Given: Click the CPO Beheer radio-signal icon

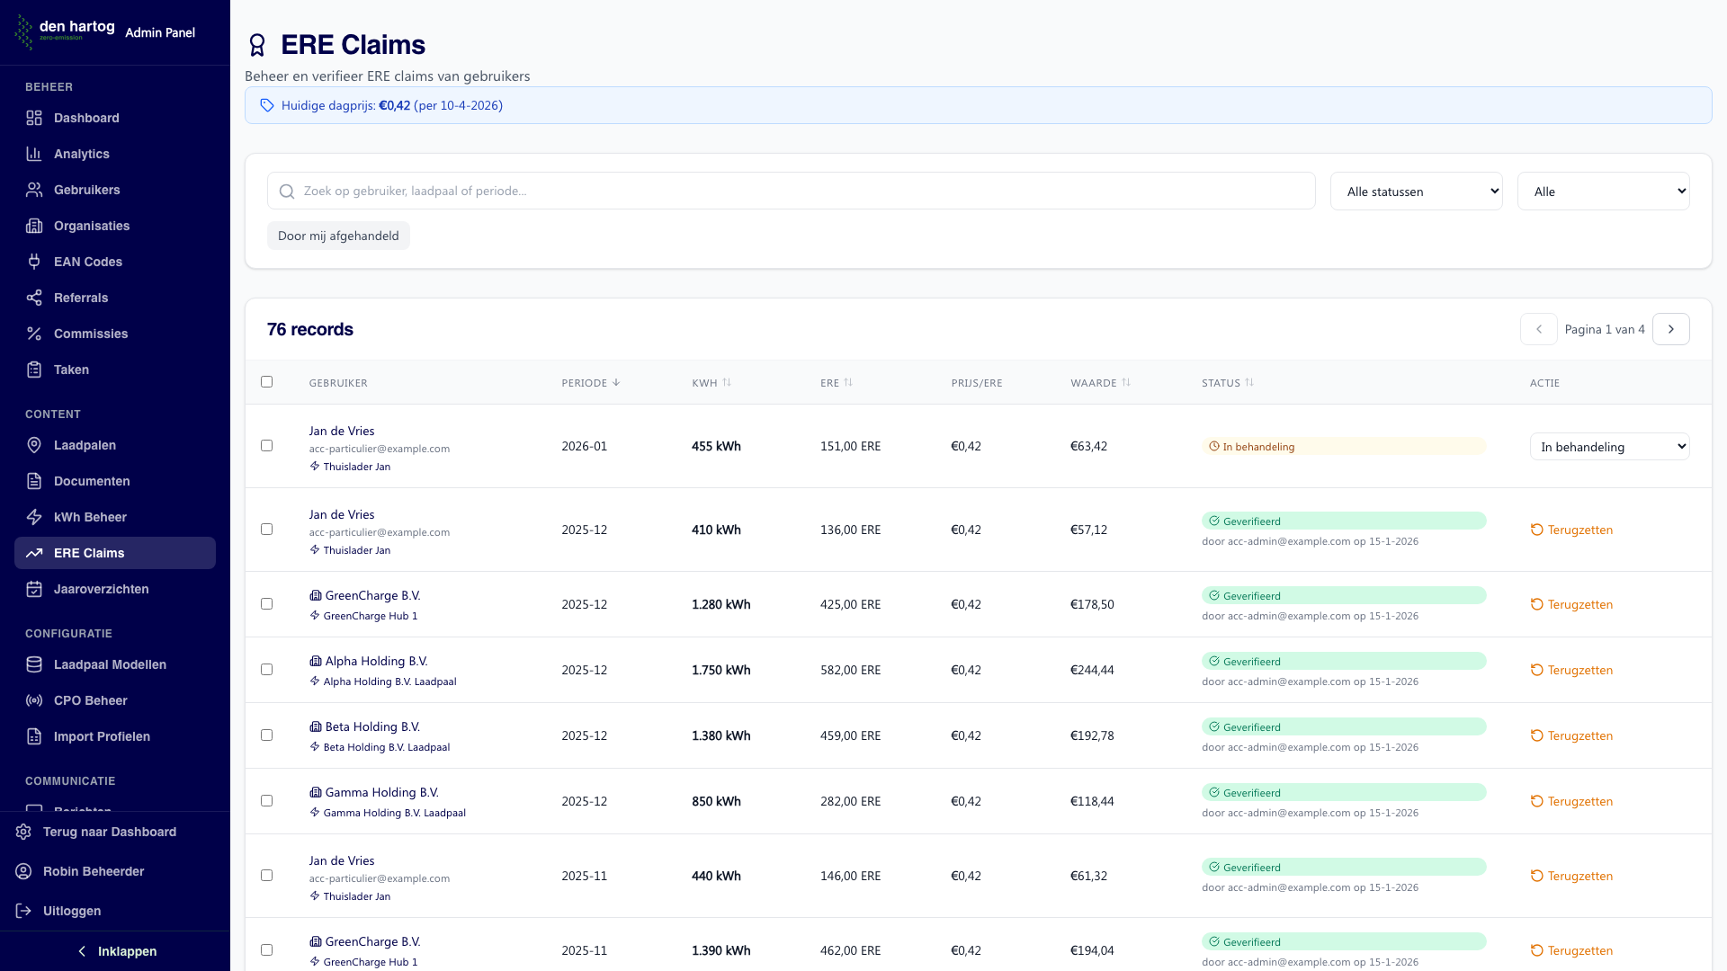Looking at the screenshot, I should click(x=34, y=700).
